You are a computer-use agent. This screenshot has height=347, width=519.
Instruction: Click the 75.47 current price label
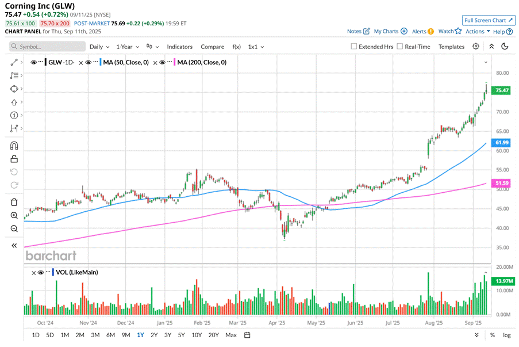pos(502,90)
